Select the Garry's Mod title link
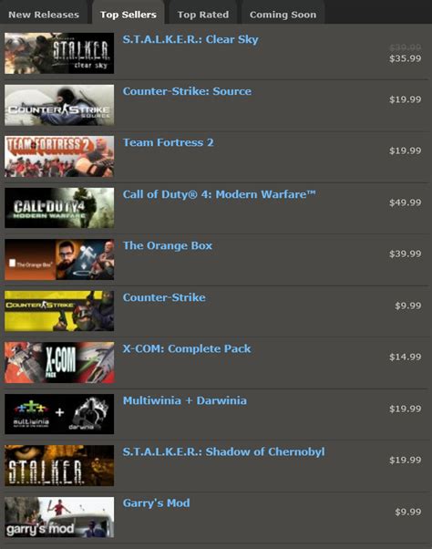Screen dimensions: 432x549 click(x=157, y=503)
